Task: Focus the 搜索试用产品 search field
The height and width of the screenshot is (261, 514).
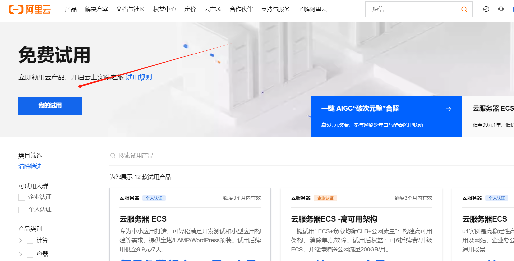Action: [311, 156]
